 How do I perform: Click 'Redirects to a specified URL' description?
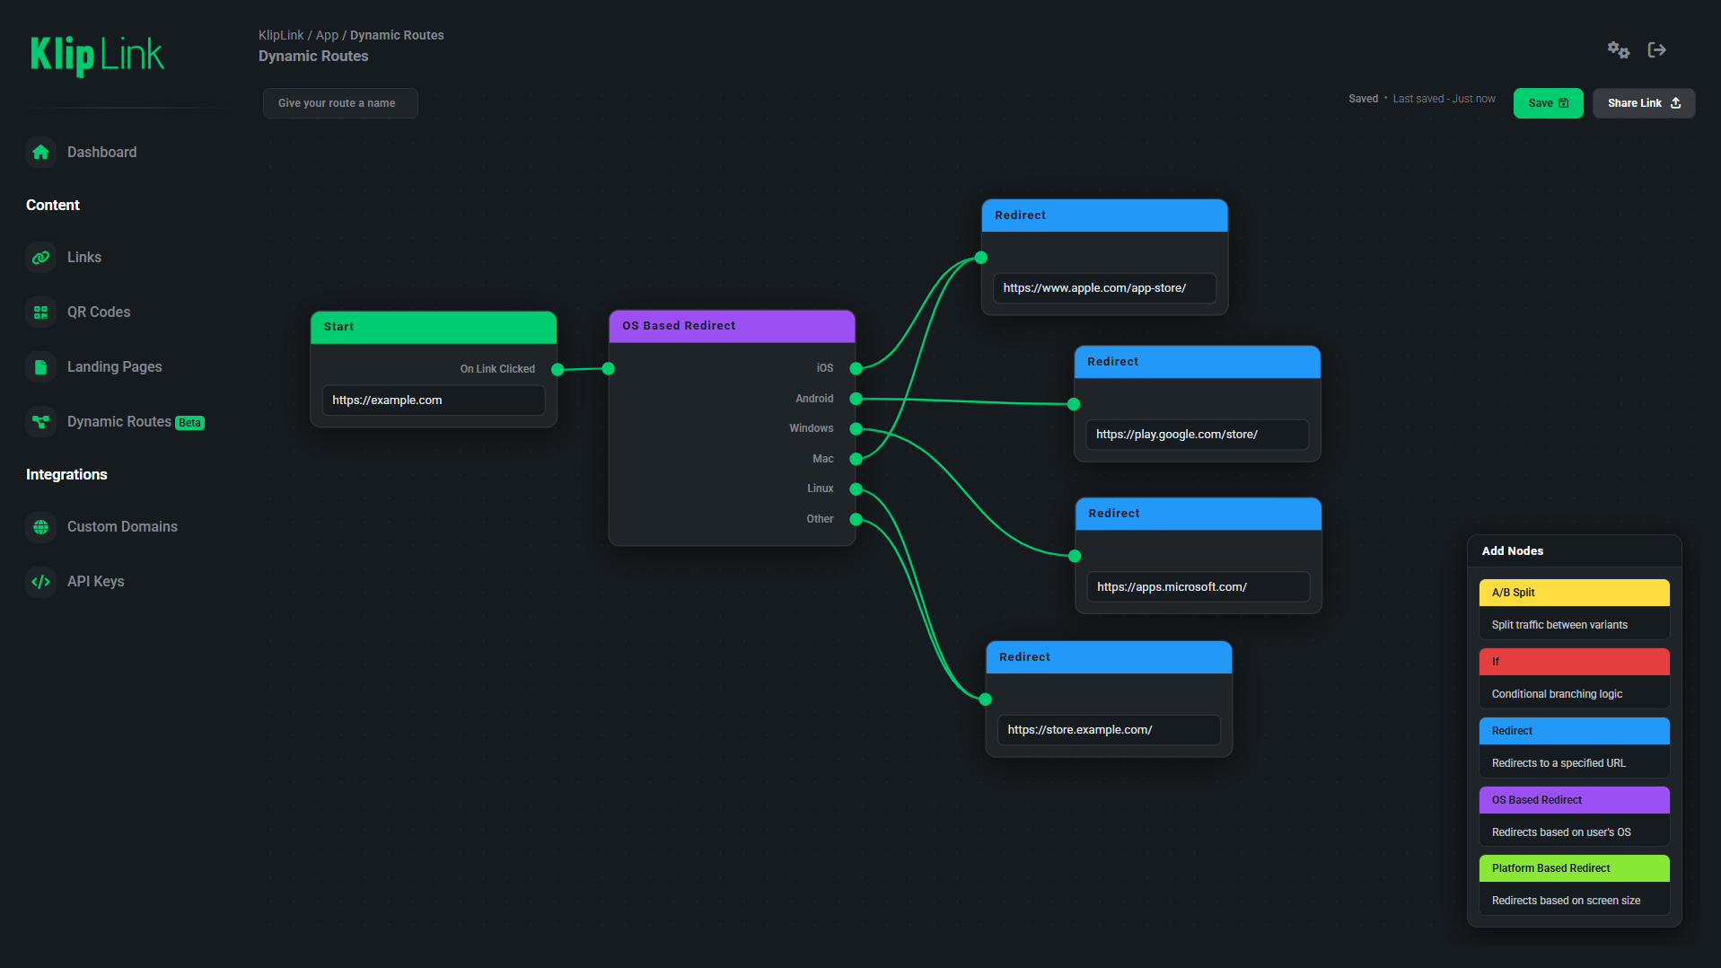pyautogui.click(x=1559, y=763)
